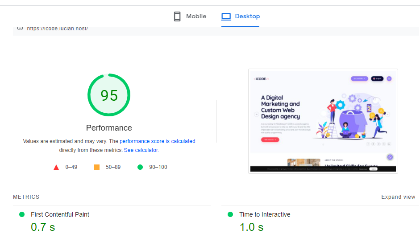Open the 'performance score is calculated' link
The width and height of the screenshot is (420, 238).
click(x=157, y=141)
